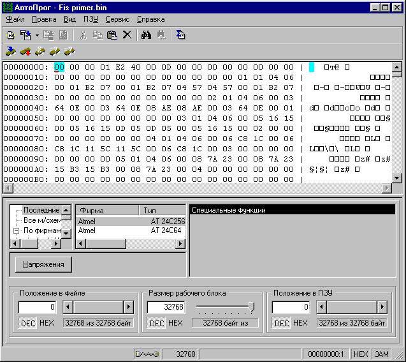Click the Cut scissors icon
Viewport: 406px width, 362px height.
pos(84,35)
